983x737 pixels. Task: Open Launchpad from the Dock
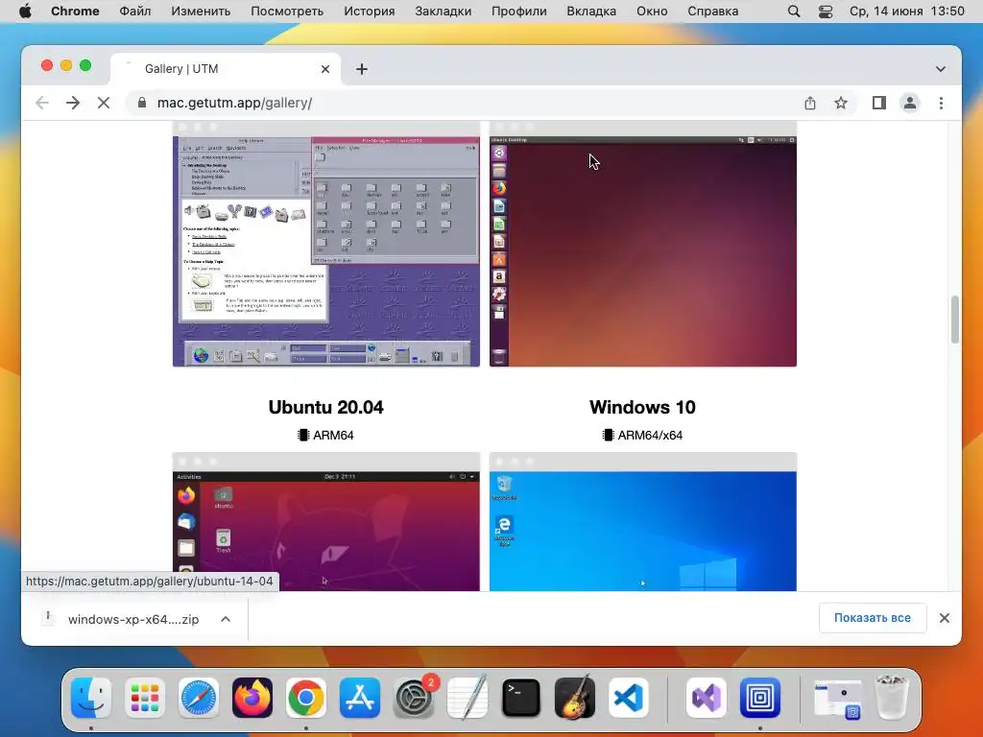(x=145, y=698)
